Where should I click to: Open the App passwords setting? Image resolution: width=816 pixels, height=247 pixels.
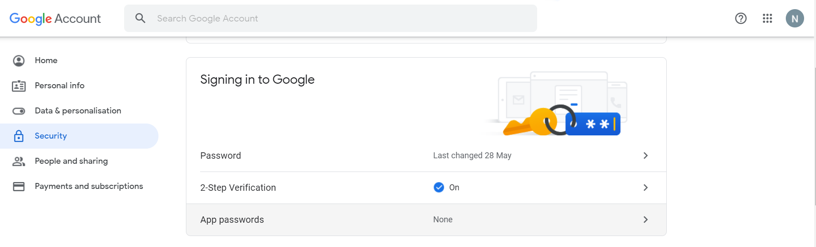click(232, 220)
